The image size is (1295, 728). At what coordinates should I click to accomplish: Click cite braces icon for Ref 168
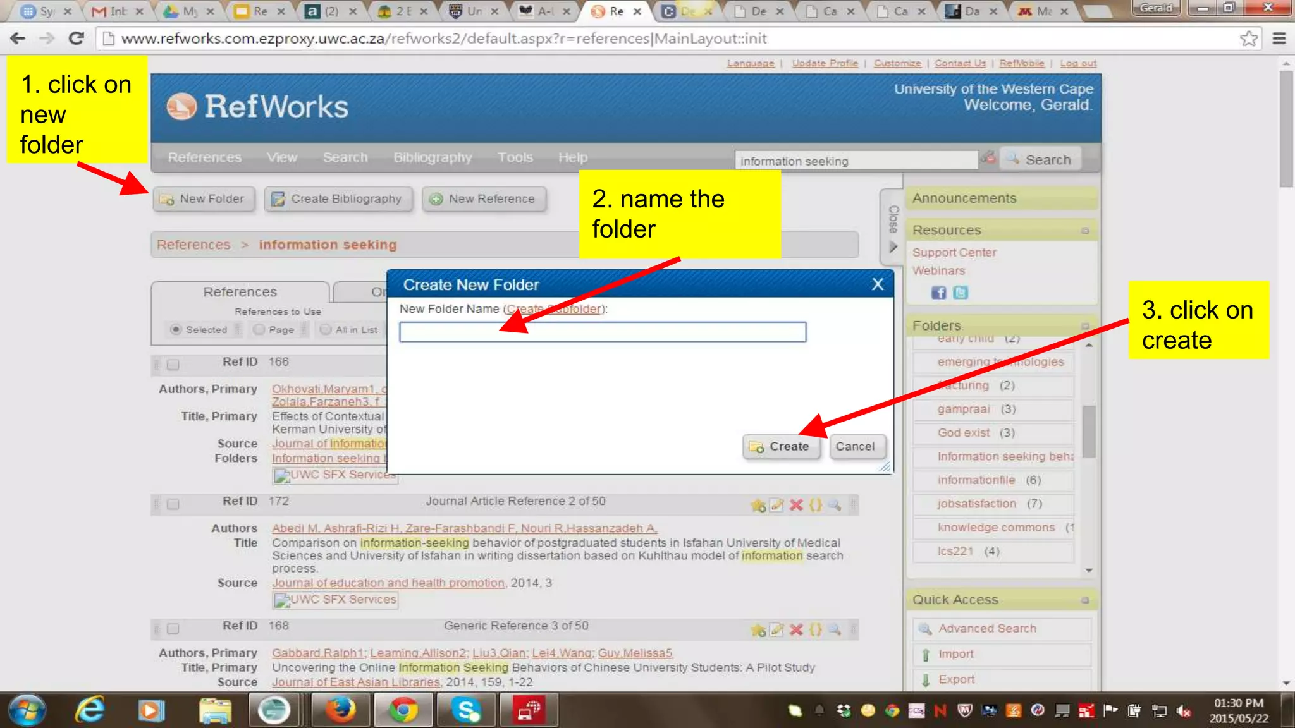(x=816, y=629)
